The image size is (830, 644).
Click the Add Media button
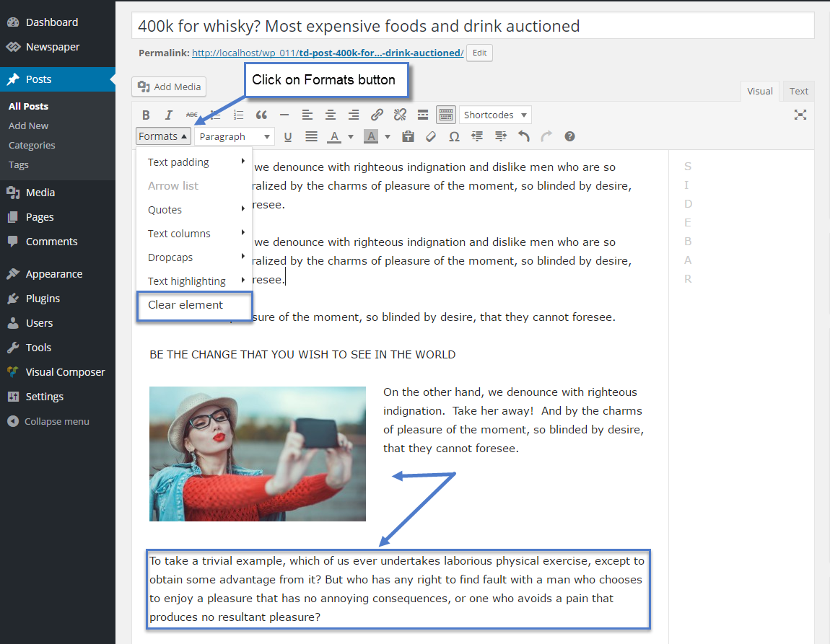point(169,87)
